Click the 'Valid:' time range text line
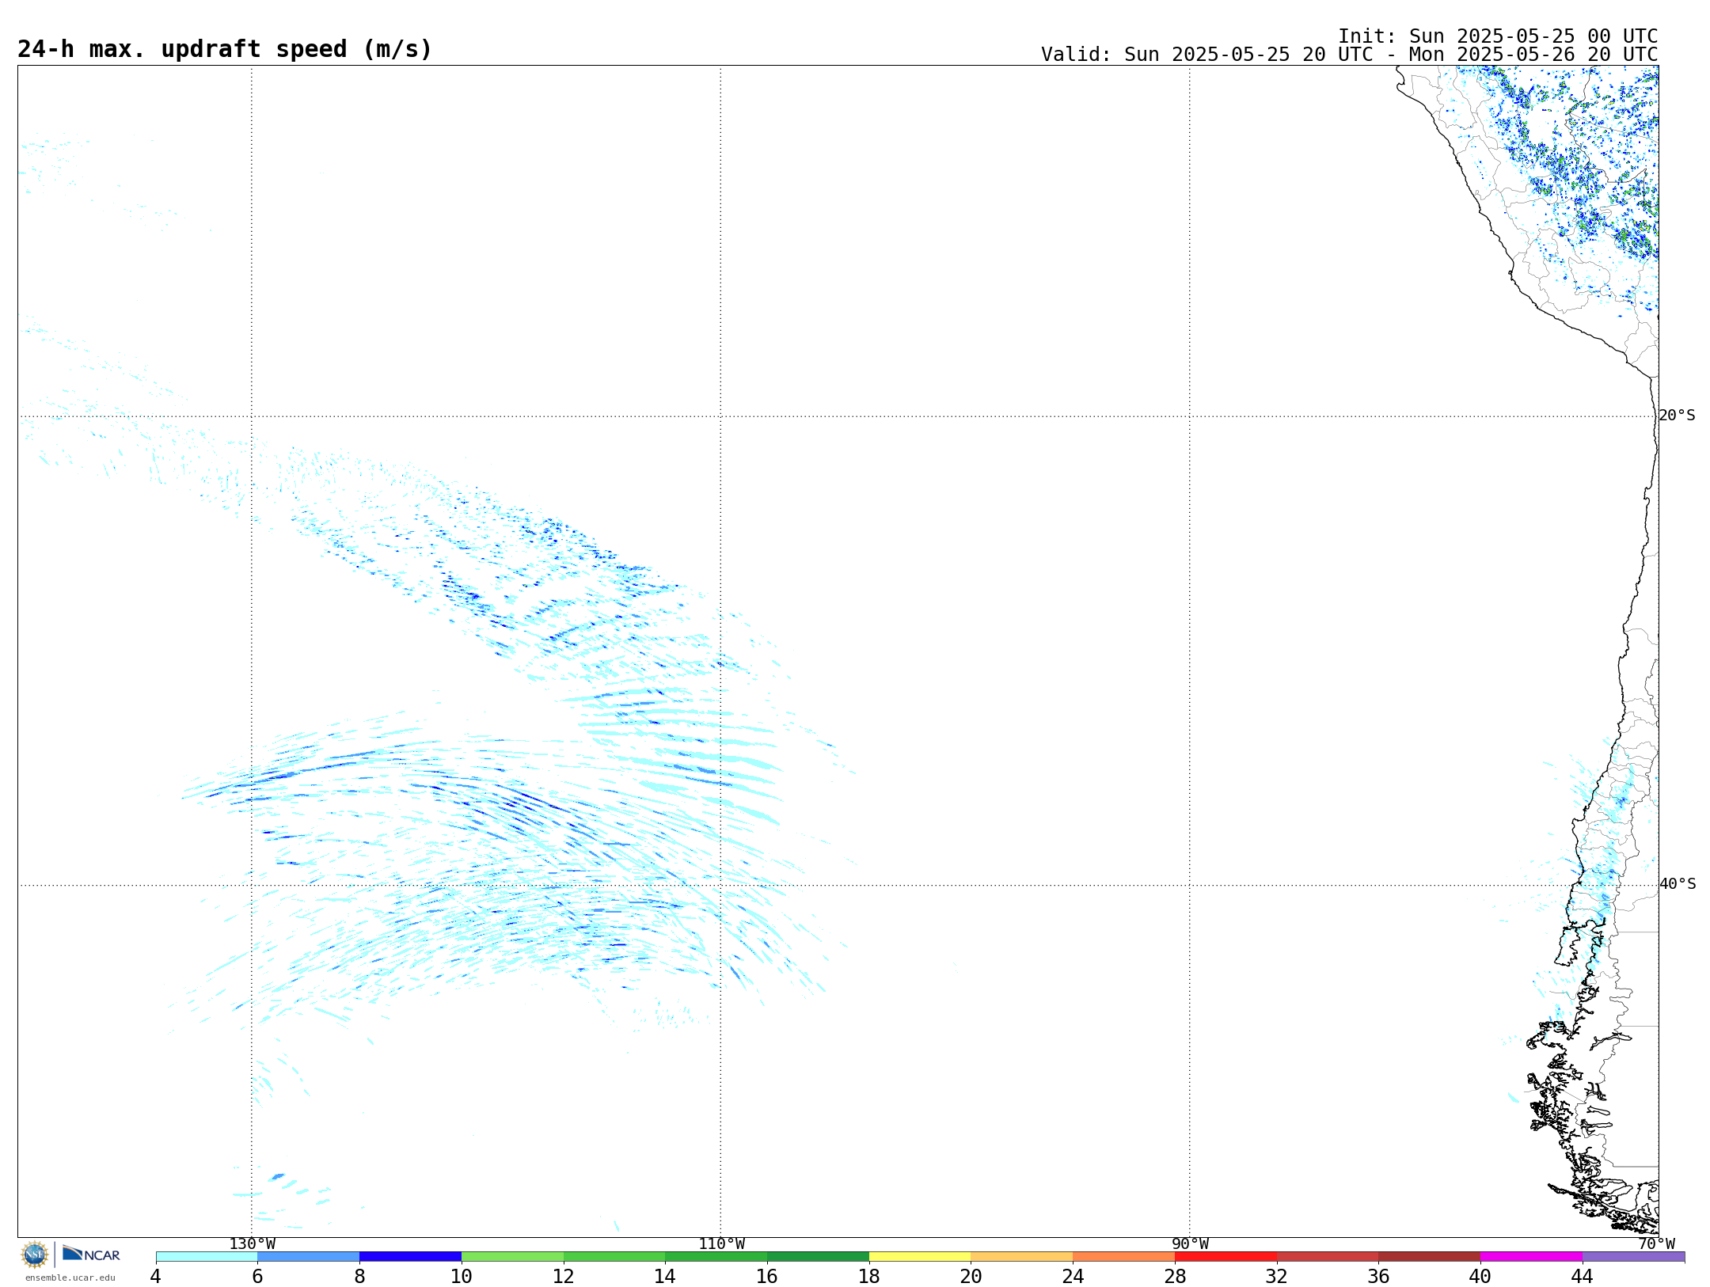The width and height of the screenshot is (1710, 1287). 1349,55
